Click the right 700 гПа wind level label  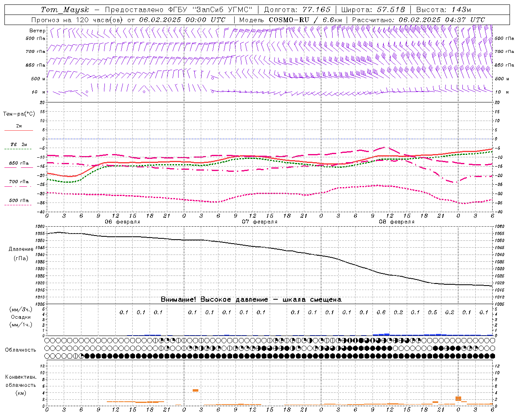(504, 52)
